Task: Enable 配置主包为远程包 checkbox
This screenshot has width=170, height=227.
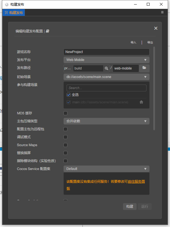Action: (x=65, y=129)
